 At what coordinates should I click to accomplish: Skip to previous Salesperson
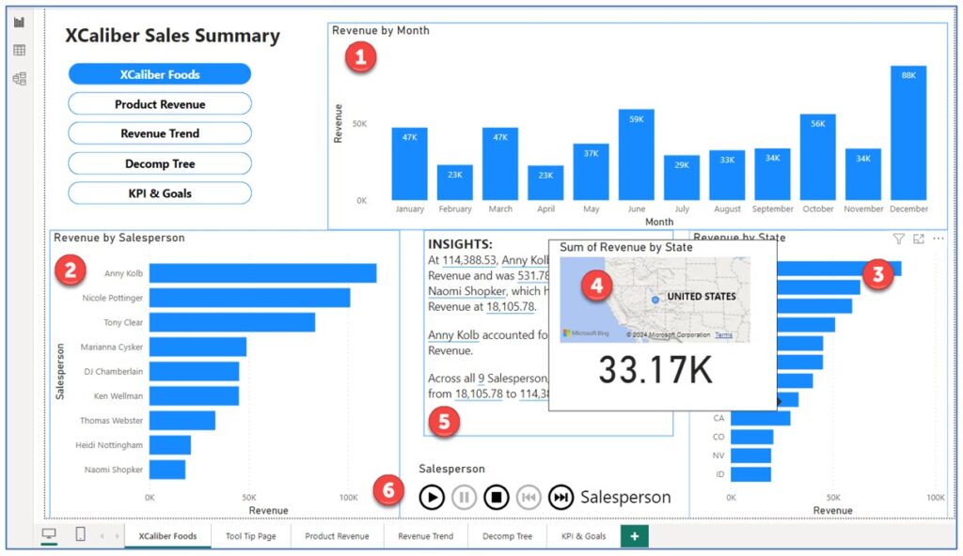pyautogui.click(x=529, y=497)
